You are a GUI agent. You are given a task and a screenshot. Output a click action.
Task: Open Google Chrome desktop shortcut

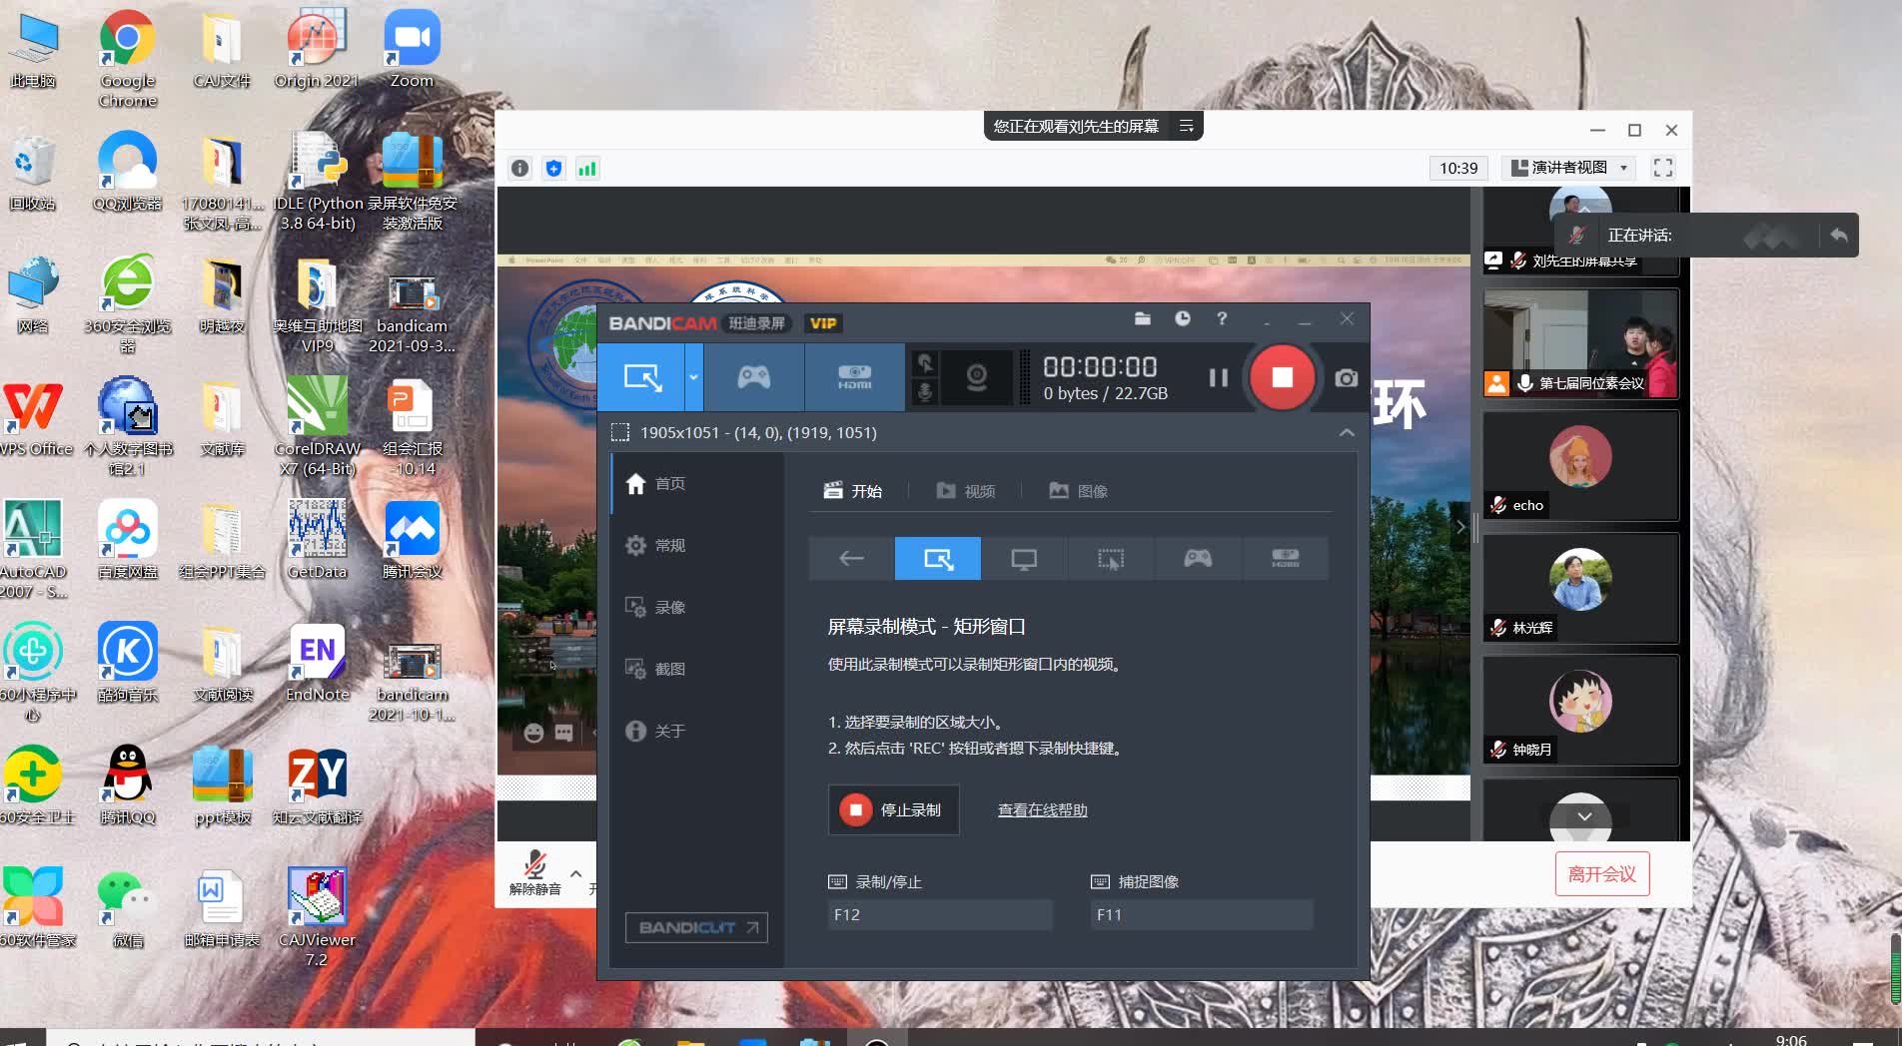[127, 58]
